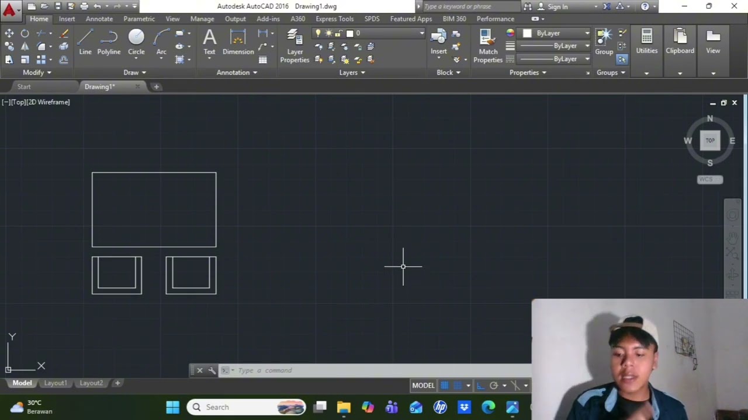Insert a Table from Annotation panel
The width and height of the screenshot is (748, 420).
point(263,60)
